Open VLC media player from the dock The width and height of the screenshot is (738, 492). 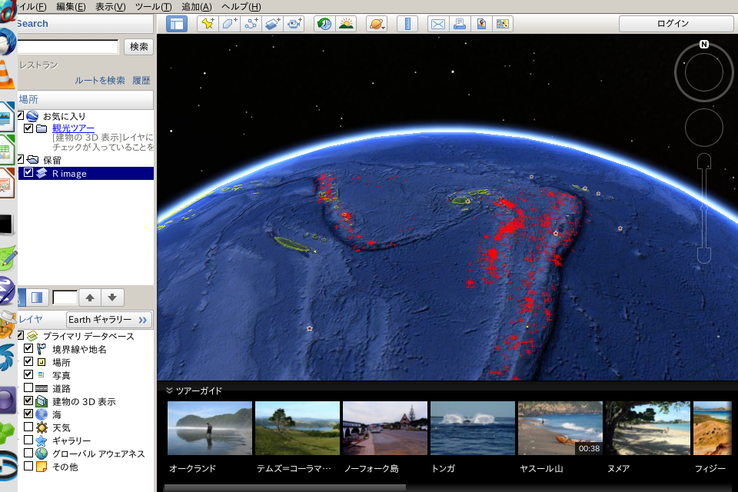pos(7,75)
